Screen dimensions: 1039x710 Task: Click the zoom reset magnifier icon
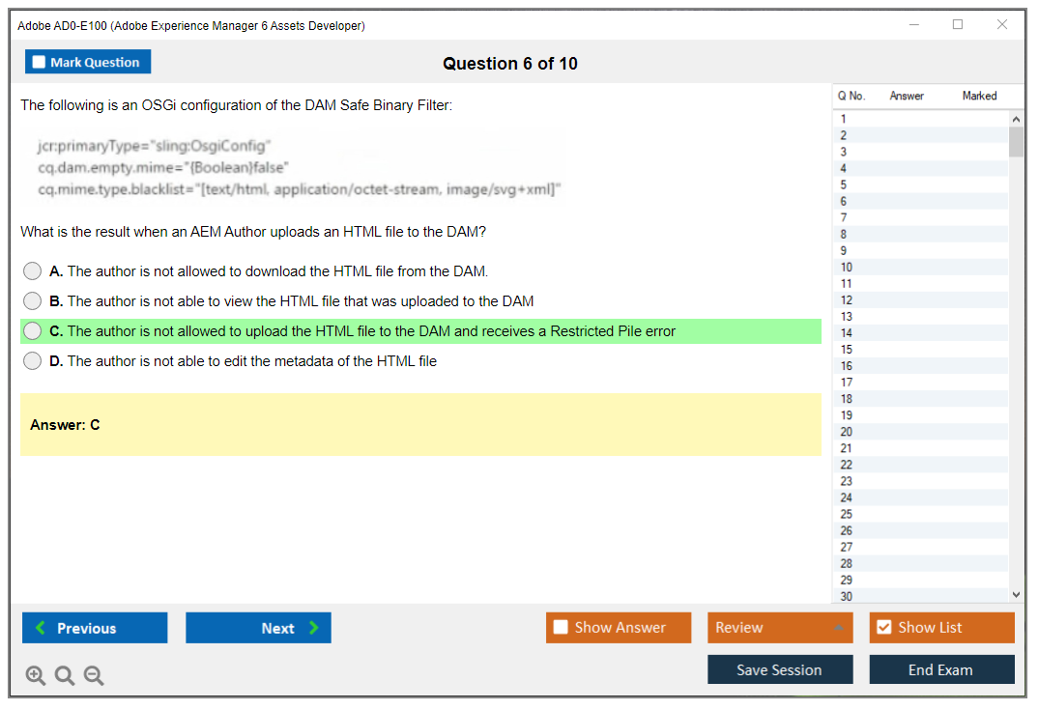tap(65, 676)
